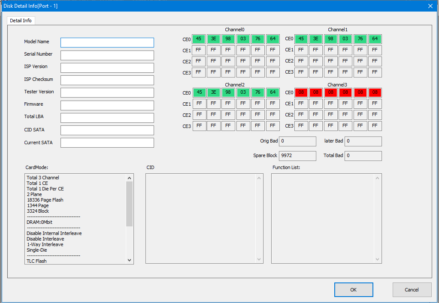Select '2 Plane' line in CardMode
The width and height of the screenshot is (439, 303).
tap(34, 194)
